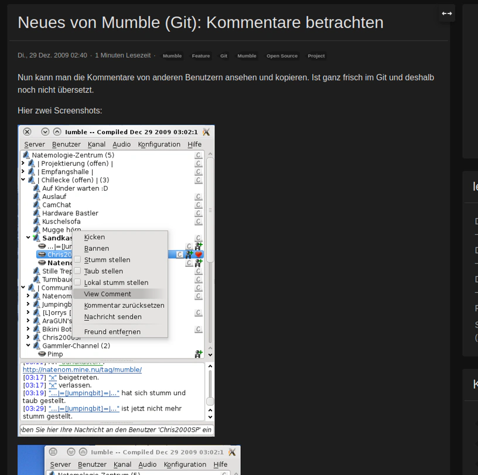This screenshot has width=478, height=475.
Task: Click the comment icon on the Sandkasten row
Action: [x=199, y=238]
